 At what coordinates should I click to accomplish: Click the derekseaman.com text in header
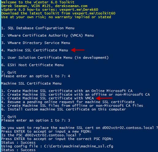click(71, 6)
